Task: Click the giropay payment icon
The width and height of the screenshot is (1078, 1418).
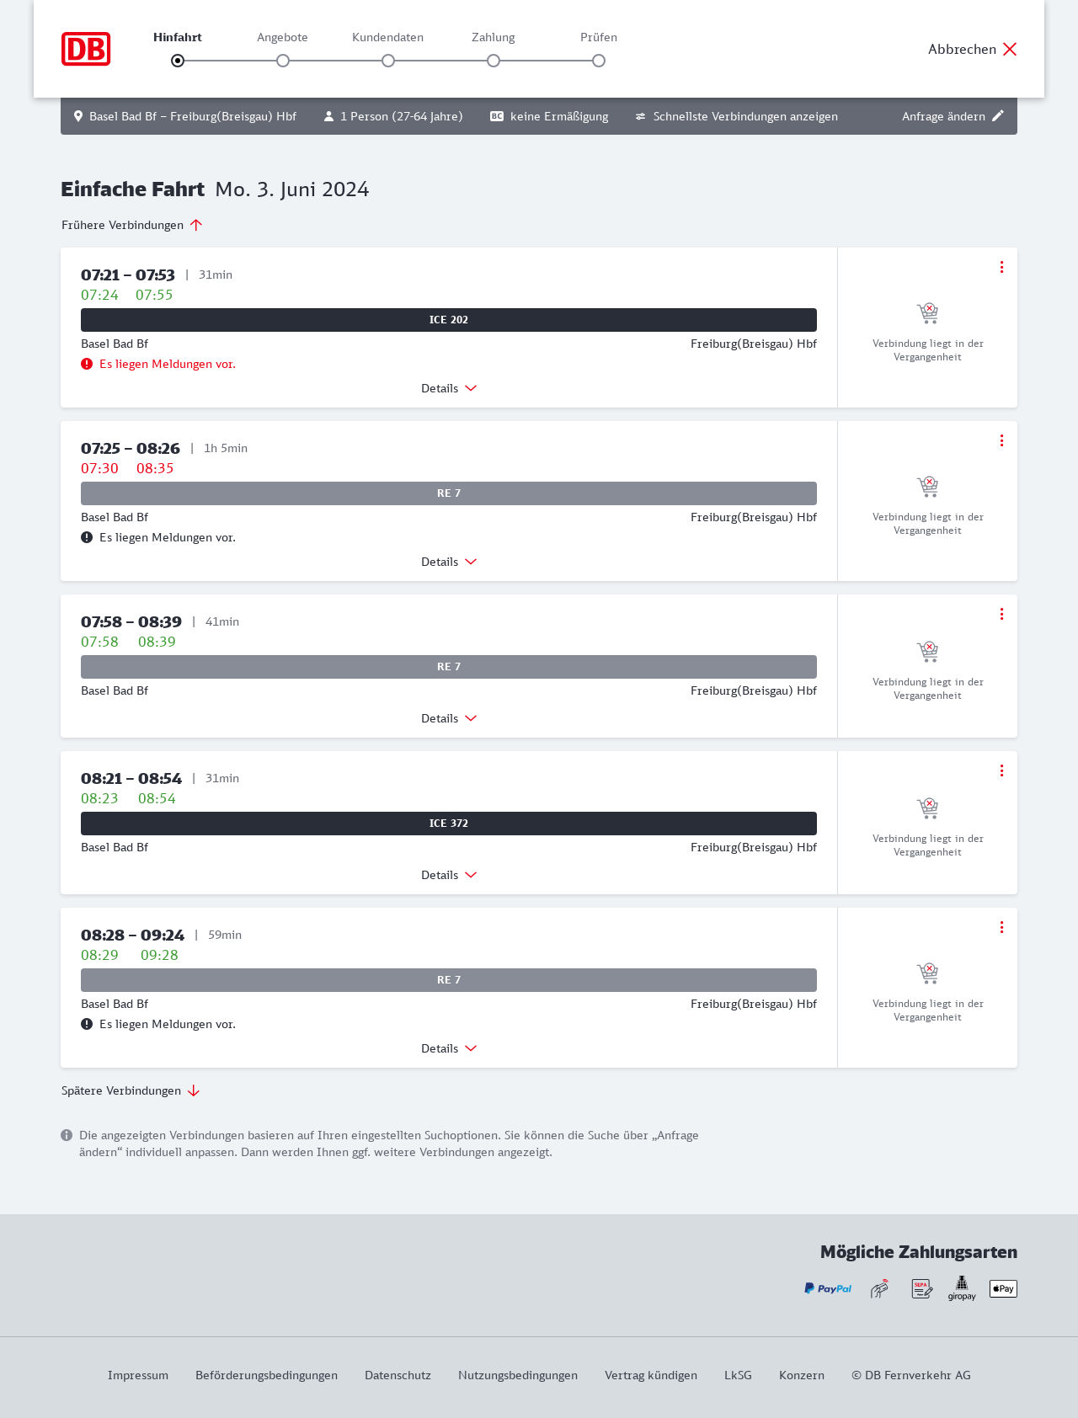Action: click(x=962, y=1288)
